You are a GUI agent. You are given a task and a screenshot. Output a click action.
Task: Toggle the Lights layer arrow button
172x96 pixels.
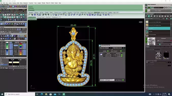(5, 42)
